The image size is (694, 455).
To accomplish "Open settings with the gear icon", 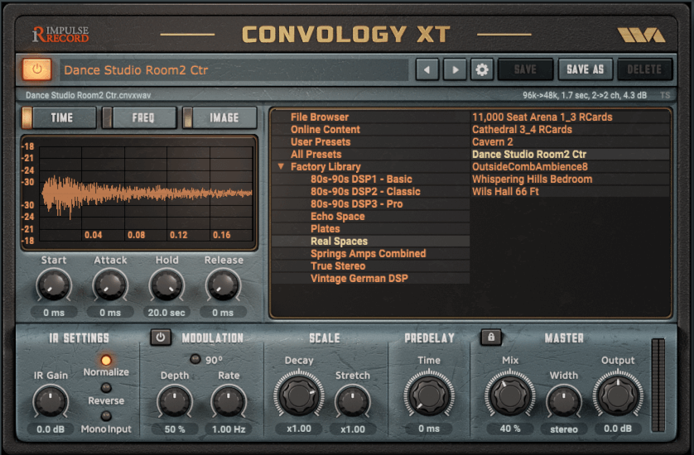I will click(x=482, y=70).
